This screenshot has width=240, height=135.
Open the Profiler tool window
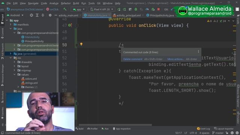coord(92,129)
